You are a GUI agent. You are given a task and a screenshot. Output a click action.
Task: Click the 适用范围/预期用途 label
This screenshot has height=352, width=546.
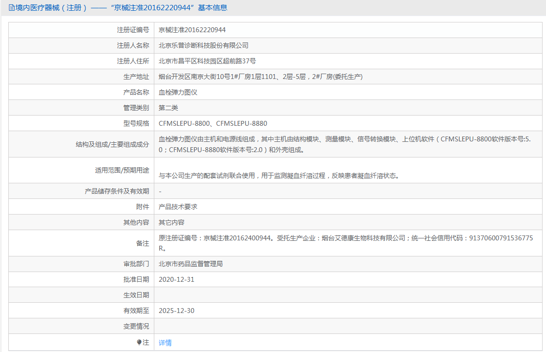coord(122,170)
